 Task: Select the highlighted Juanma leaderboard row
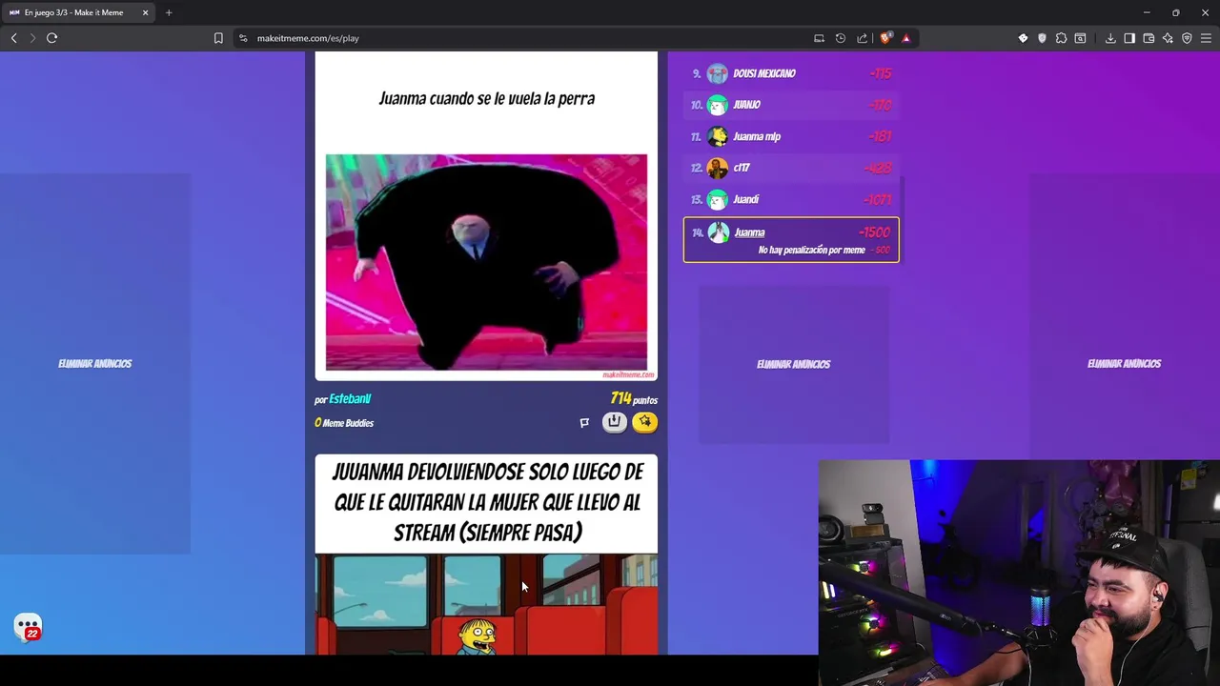point(791,240)
